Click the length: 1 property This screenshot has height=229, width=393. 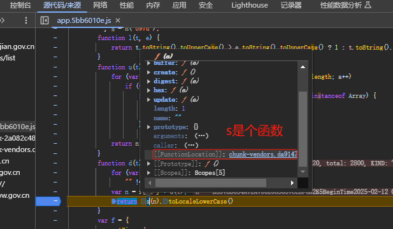click(x=169, y=109)
